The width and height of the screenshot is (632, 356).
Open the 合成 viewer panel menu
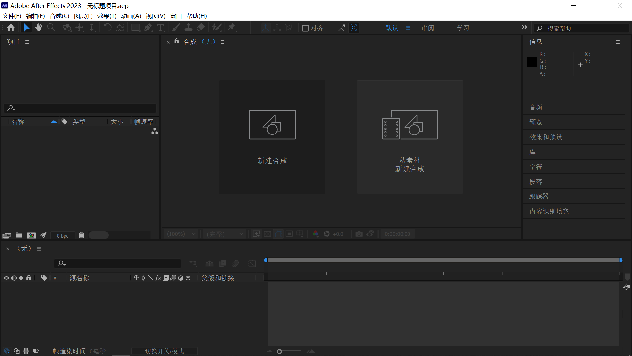(223, 42)
